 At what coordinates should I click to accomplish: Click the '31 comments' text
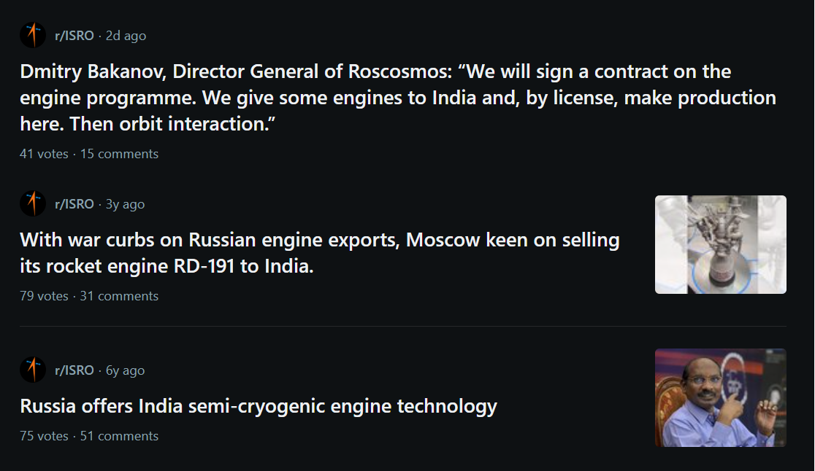click(119, 296)
